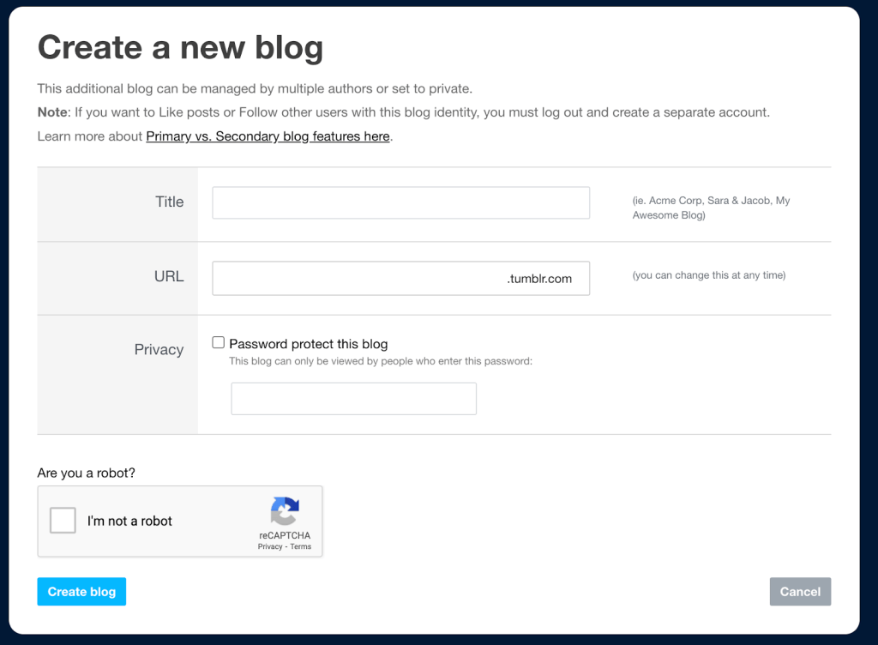Check the "I'm not a robot" box

[63, 521]
